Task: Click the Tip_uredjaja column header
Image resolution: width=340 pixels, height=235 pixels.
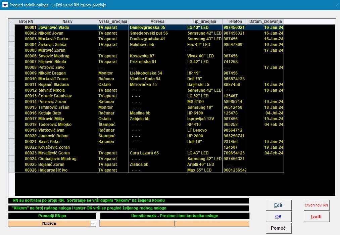Action: coord(204,21)
